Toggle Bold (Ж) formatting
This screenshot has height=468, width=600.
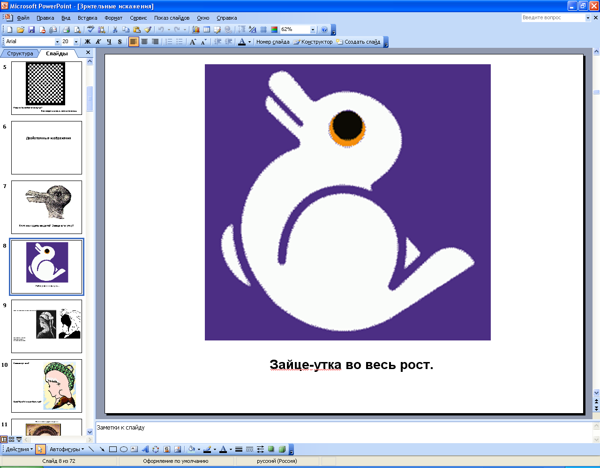tap(88, 42)
